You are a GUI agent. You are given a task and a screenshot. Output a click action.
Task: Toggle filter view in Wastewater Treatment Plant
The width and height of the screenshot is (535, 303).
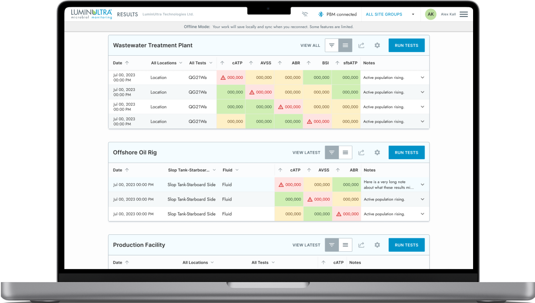(x=332, y=45)
